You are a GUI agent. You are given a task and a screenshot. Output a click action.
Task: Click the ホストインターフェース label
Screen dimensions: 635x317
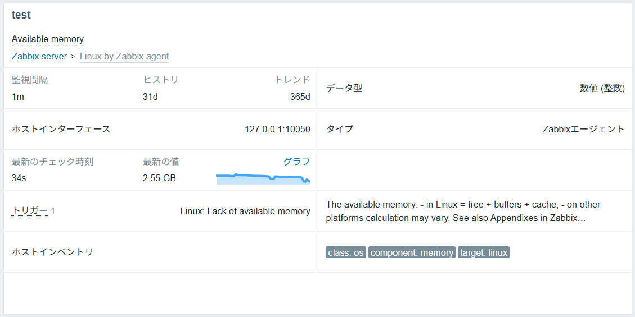click(x=61, y=129)
